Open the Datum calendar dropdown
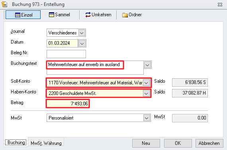 [x=82, y=44]
